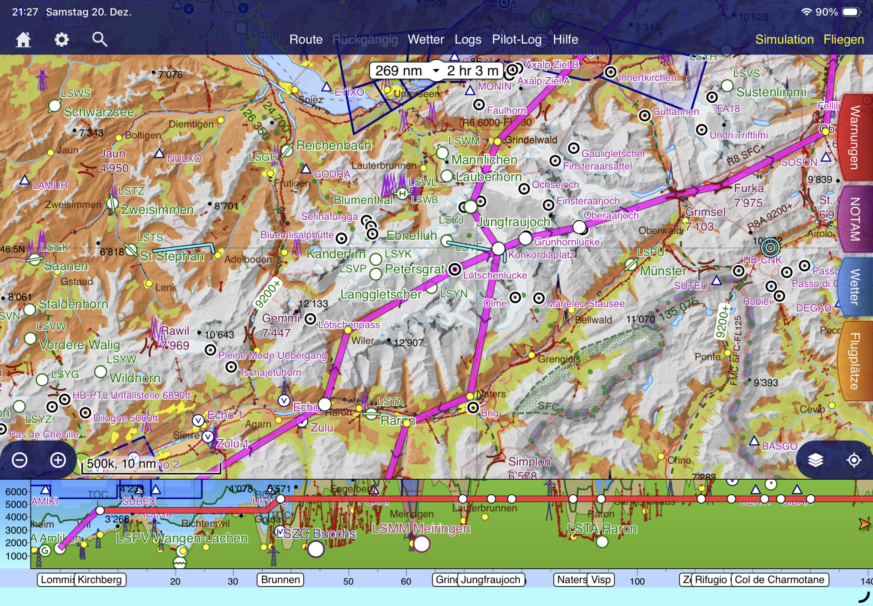Switch to Fliegen mode

coord(844,40)
